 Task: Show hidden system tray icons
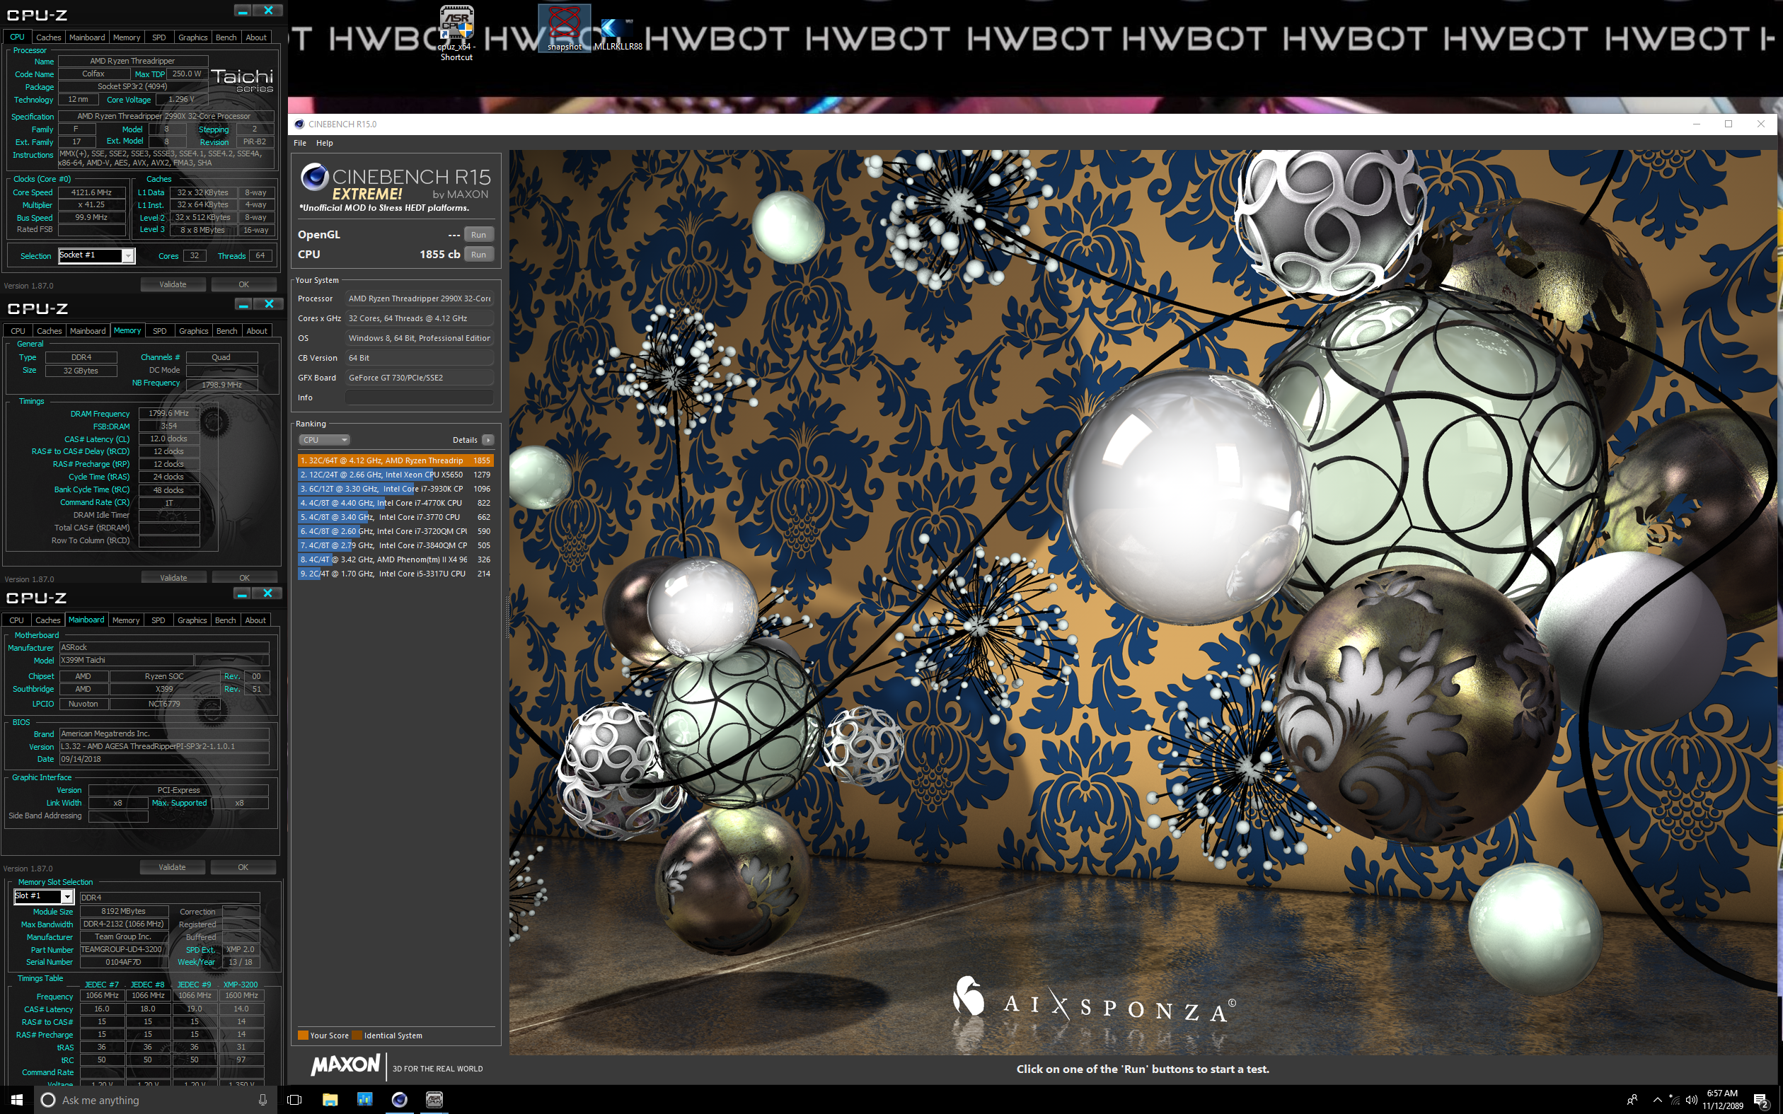[x=1658, y=1099]
